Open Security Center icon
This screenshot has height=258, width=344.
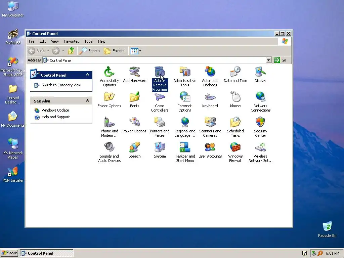pos(260,127)
